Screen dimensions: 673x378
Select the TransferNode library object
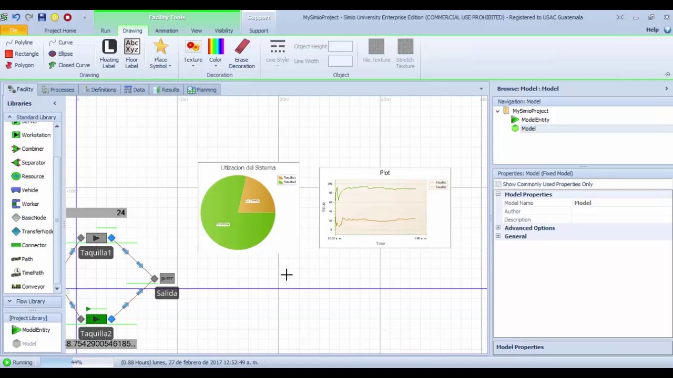tap(32, 232)
